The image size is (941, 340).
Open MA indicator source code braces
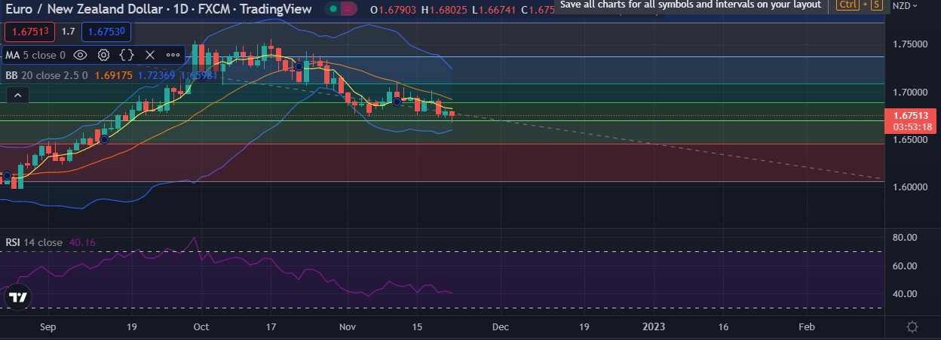coord(127,55)
